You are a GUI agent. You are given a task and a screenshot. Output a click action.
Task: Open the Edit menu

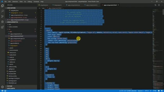9,2
